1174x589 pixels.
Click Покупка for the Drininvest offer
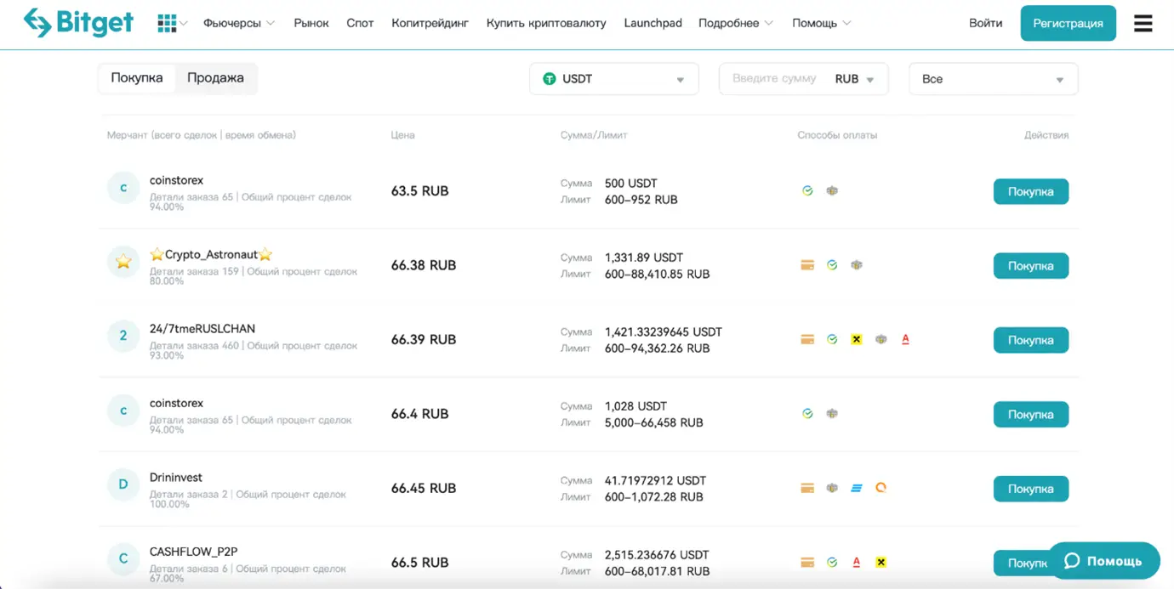(x=1031, y=489)
